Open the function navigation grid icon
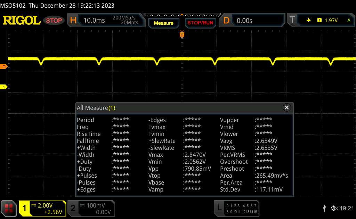 click(9, 208)
